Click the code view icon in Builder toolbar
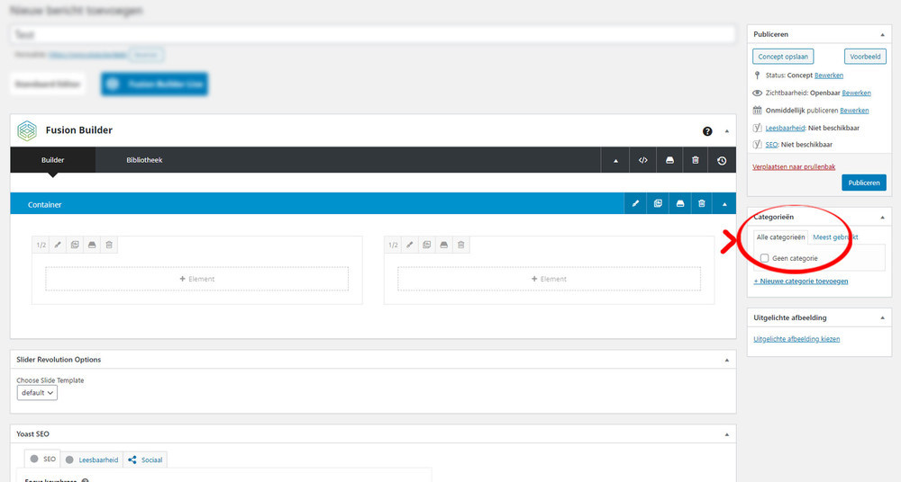Viewport: 901px width, 482px height. tap(643, 160)
